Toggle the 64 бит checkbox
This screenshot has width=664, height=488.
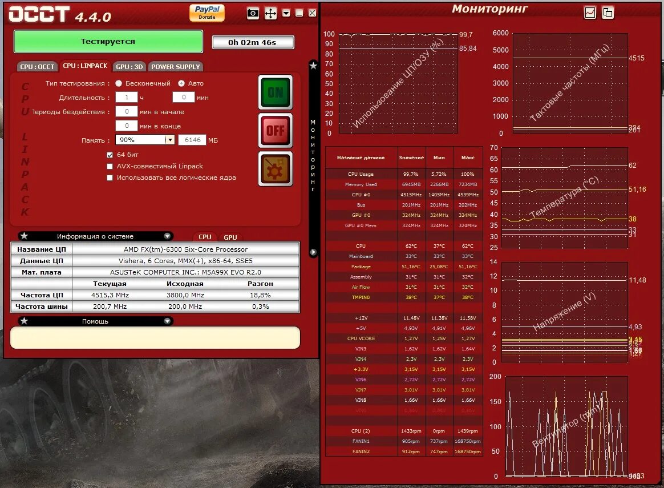click(110, 155)
